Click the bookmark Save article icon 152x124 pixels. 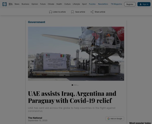[72, 12]
